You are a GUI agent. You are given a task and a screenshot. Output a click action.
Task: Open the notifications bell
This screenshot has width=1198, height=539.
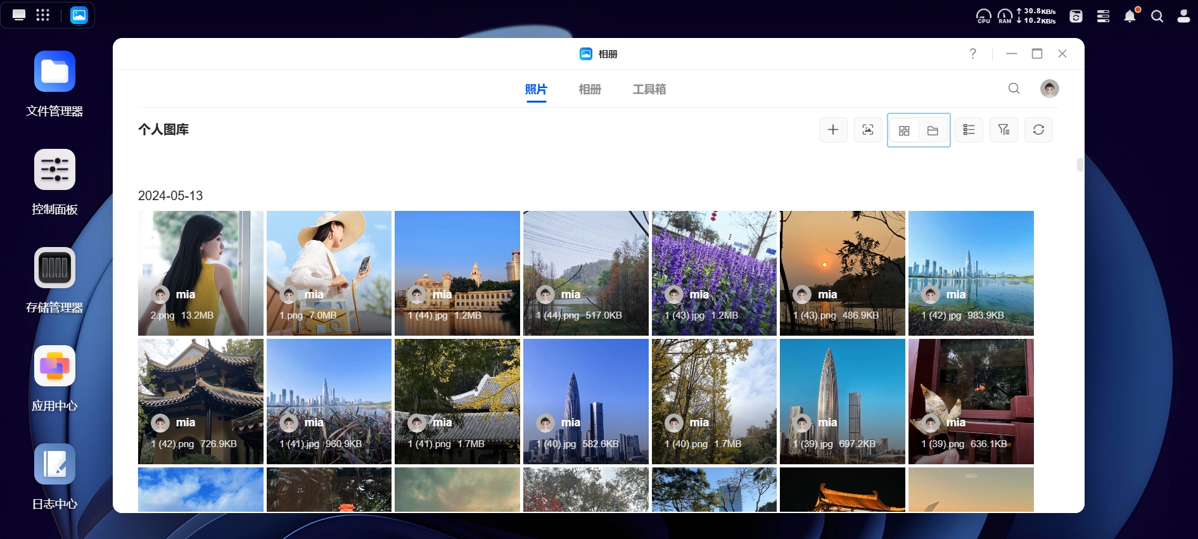(1131, 16)
